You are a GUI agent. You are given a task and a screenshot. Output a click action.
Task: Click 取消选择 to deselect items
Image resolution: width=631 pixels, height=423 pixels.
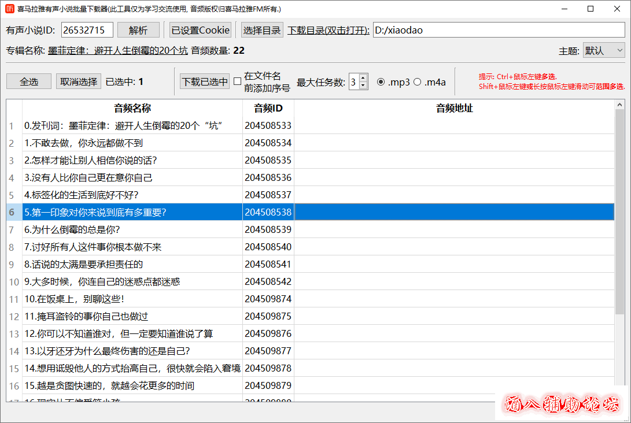79,81
